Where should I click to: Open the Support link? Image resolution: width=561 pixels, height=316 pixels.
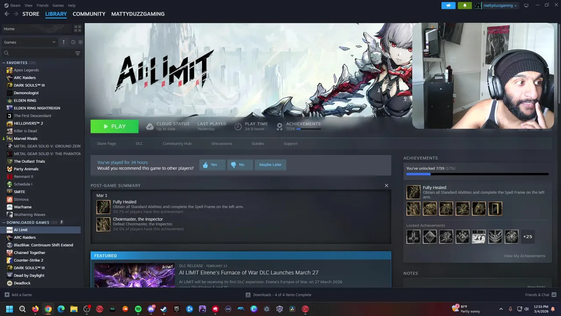point(291,144)
